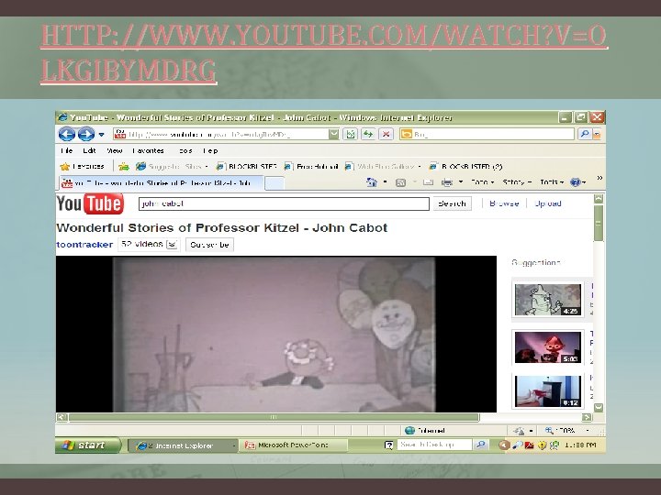Go back with the browser Back arrow

pyautogui.click(x=67, y=134)
